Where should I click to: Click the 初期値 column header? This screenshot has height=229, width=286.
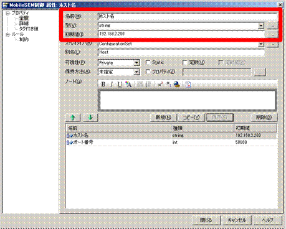pos(255,128)
